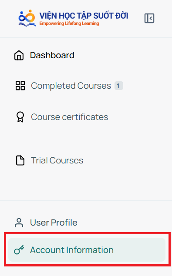172x276 pixels.
Task: Open the User Profile text link
Action: coord(54,223)
